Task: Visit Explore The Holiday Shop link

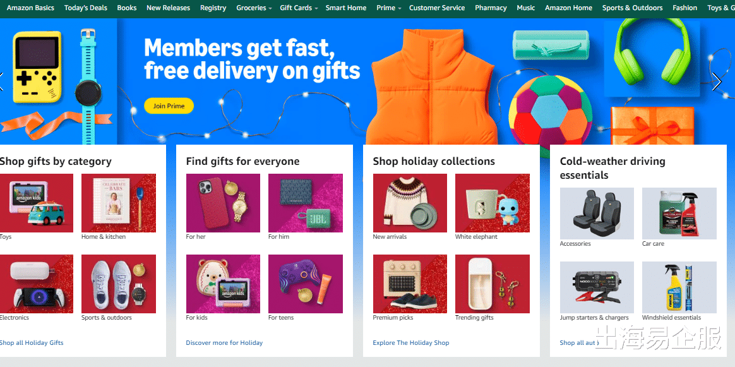Action: (x=410, y=342)
